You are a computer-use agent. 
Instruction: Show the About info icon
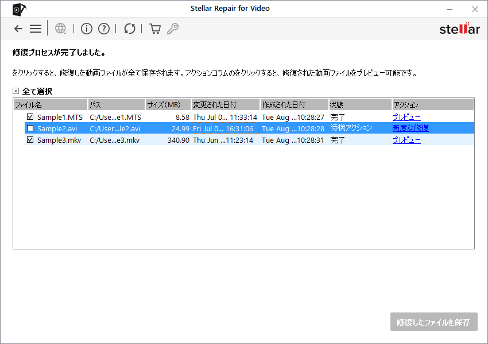pyautogui.click(x=87, y=29)
